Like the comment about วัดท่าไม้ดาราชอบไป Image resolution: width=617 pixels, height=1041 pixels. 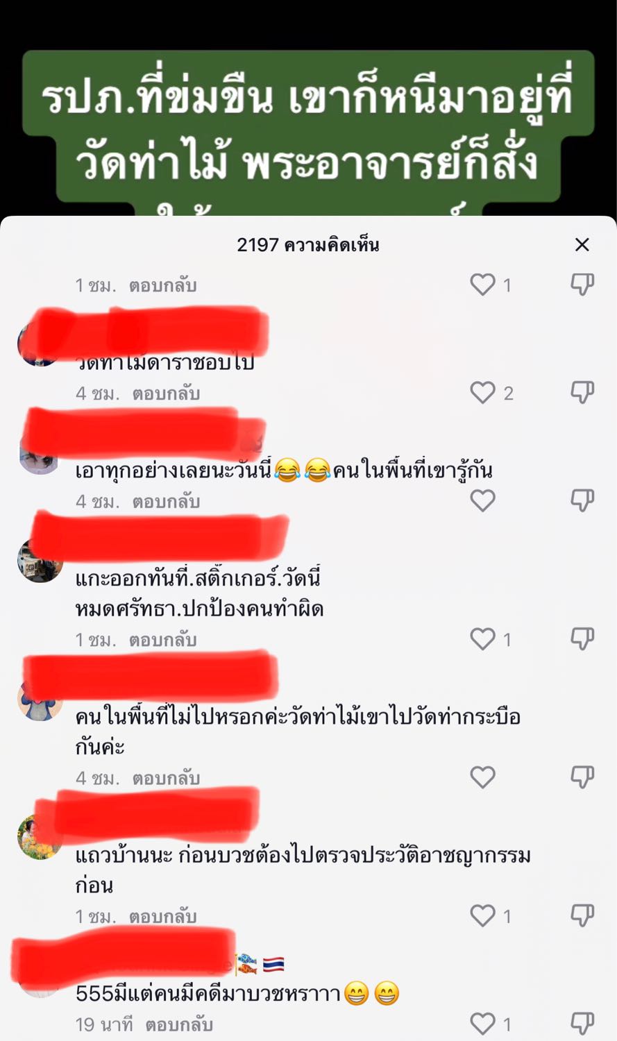point(483,393)
